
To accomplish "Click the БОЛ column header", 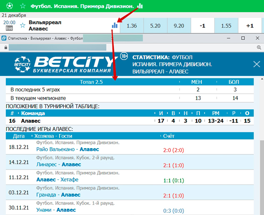I will click(x=234, y=82).
